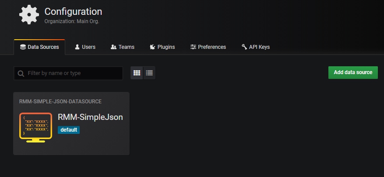Click the magnifier icon in filter box
The width and height of the screenshot is (384, 177).
point(21,73)
